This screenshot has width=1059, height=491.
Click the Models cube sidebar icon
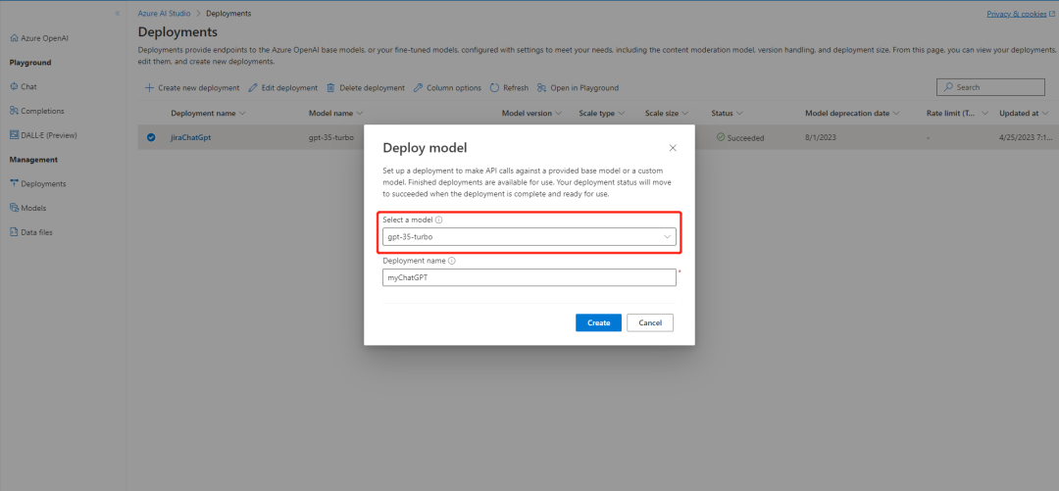(x=14, y=208)
